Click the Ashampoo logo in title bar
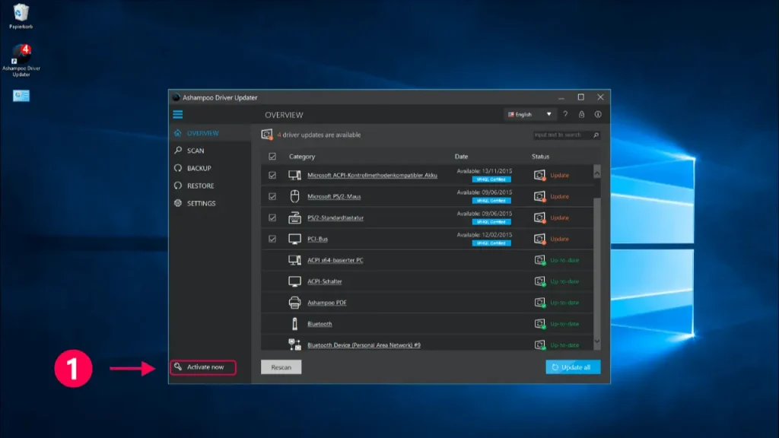 pos(176,97)
